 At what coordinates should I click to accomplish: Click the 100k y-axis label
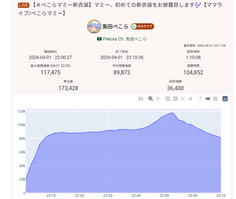pyautogui.click(x=21, y=125)
